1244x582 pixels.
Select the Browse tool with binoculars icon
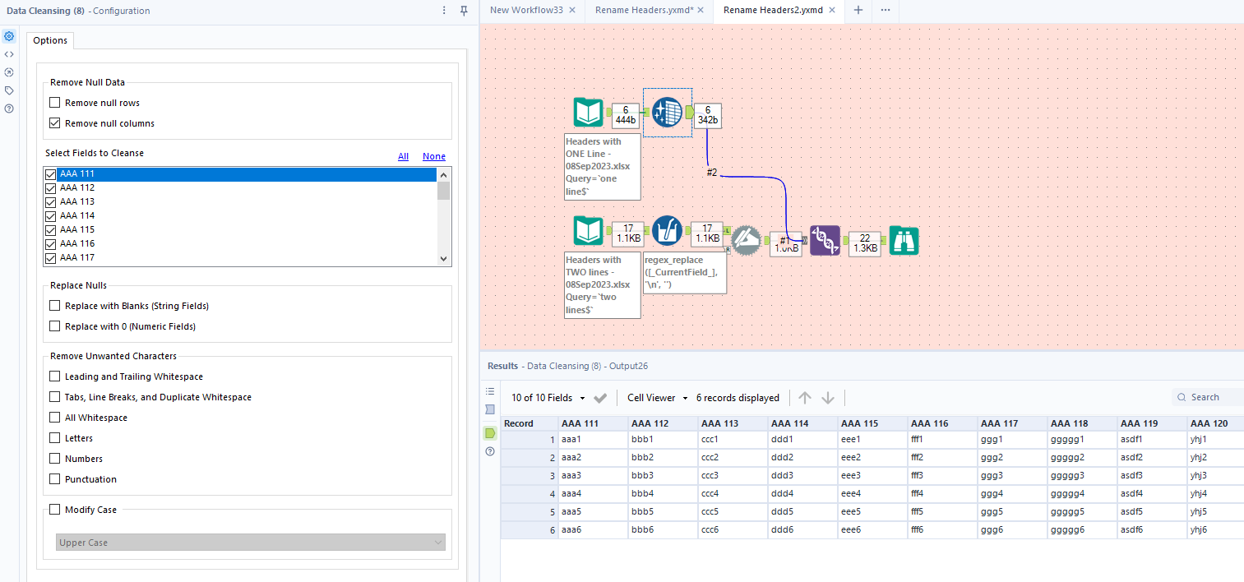point(904,240)
